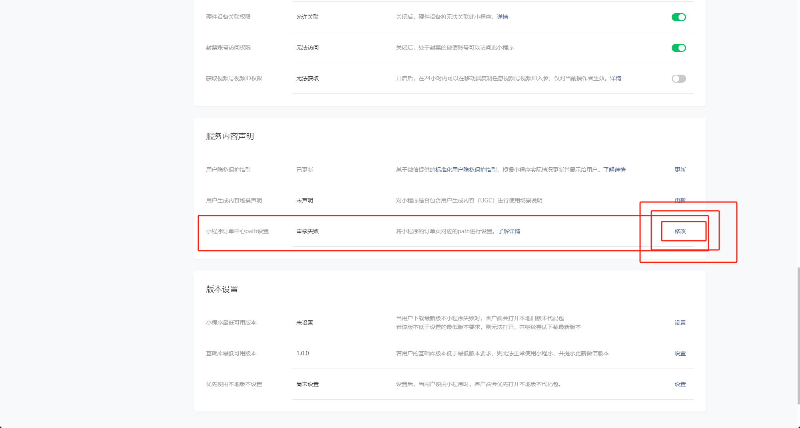
Task: Toggle off 硬件设备关联权限 switch
Action: [678, 17]
